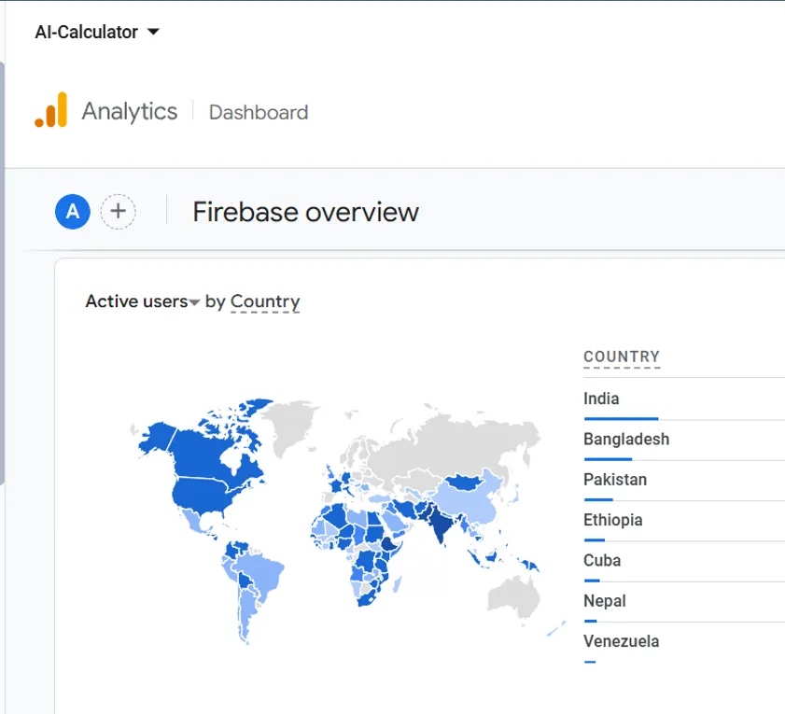The width and height of the screenshot is (785, 714).
Task: Click the COUNTRY column header
Action: [x=621, y=356]
